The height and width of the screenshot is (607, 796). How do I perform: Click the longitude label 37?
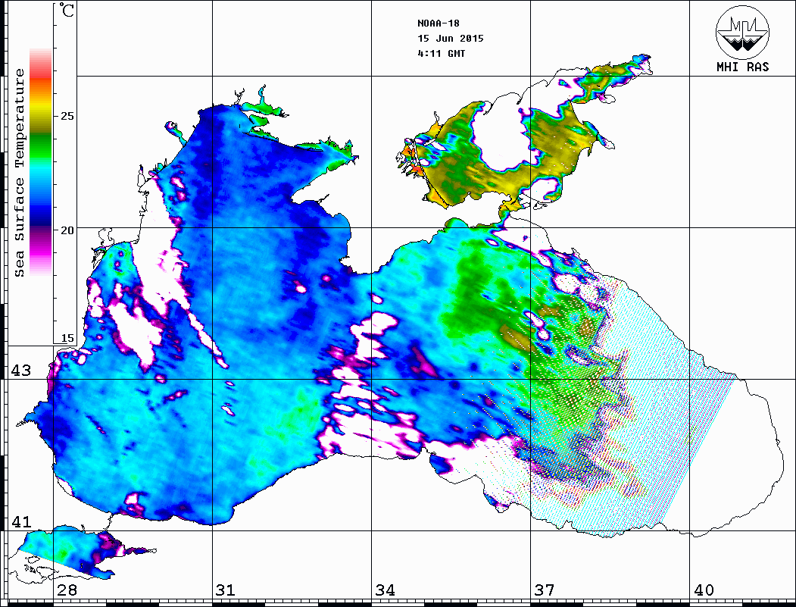(545, 590)
